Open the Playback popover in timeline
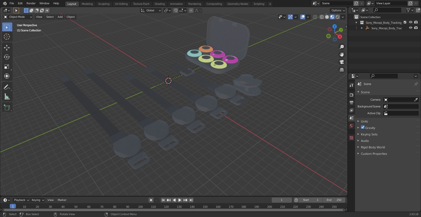The width and height of the screenshot is (421, 217). pos(21,200)
